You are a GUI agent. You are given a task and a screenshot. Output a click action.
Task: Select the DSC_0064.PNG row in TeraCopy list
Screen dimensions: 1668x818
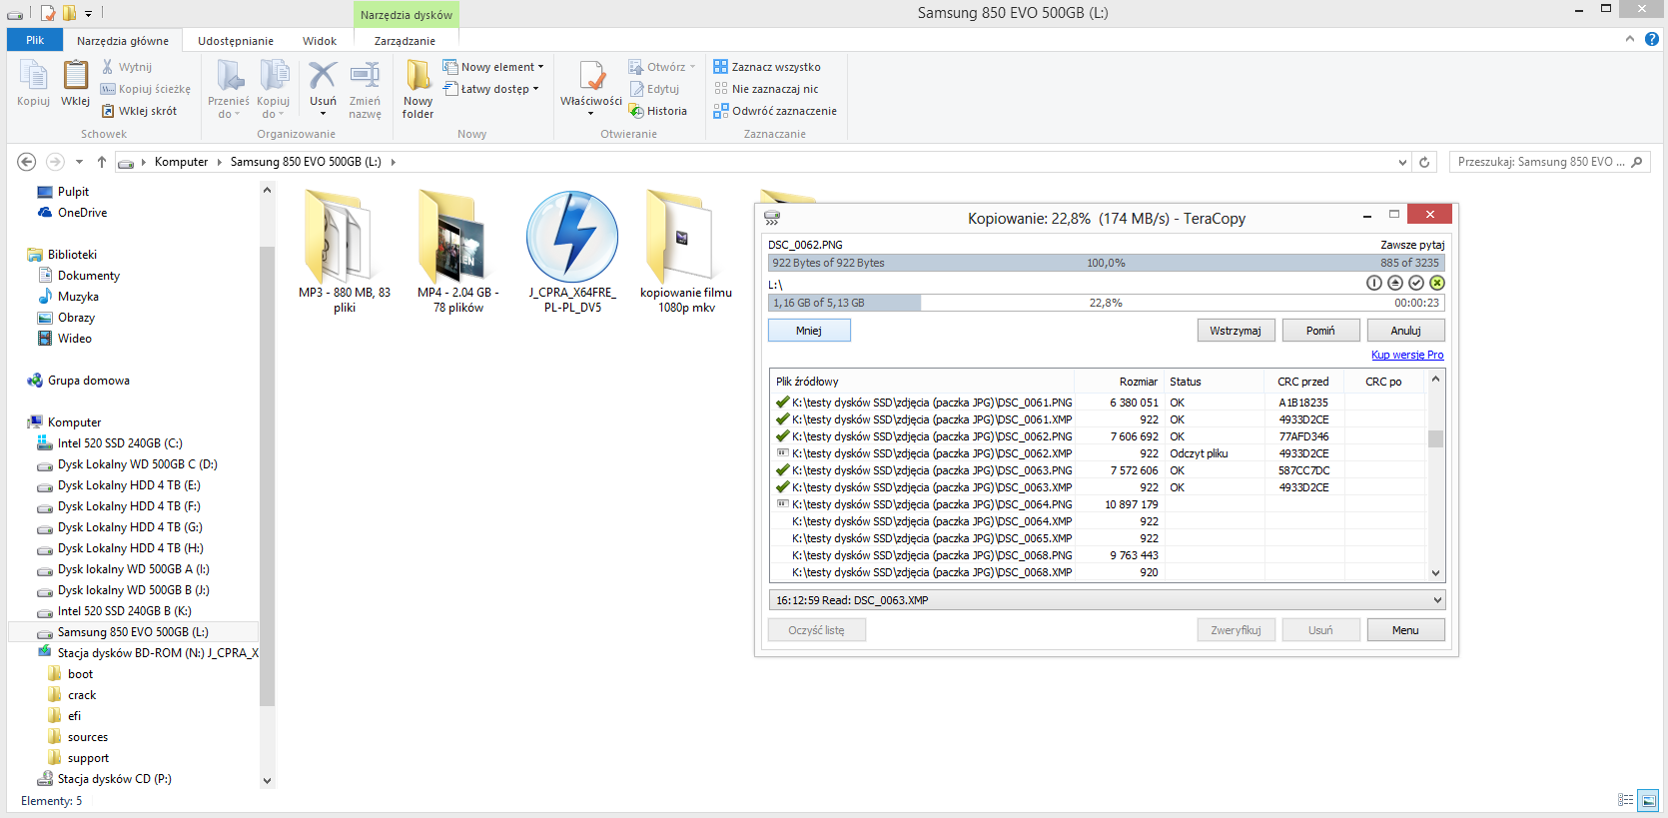point(1099,504)
